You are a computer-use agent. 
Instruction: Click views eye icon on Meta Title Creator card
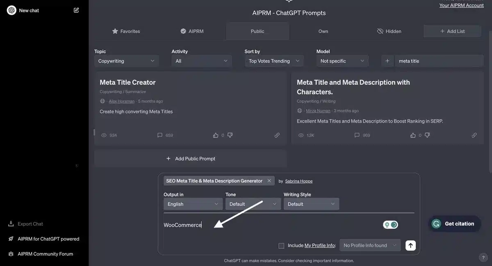pos(104,135)
